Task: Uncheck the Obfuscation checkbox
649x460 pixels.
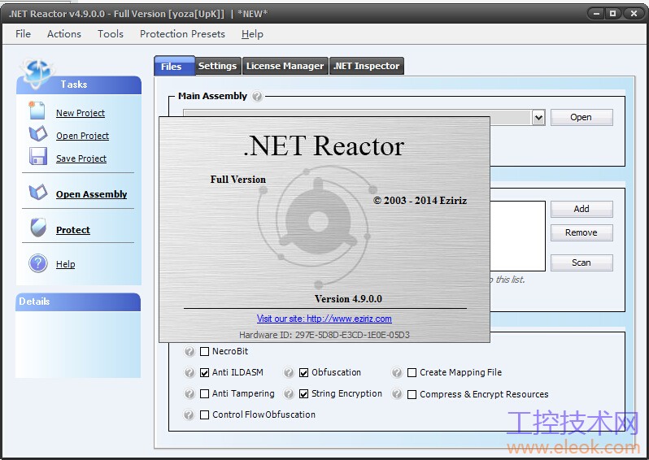Action: tap(304, 373)
